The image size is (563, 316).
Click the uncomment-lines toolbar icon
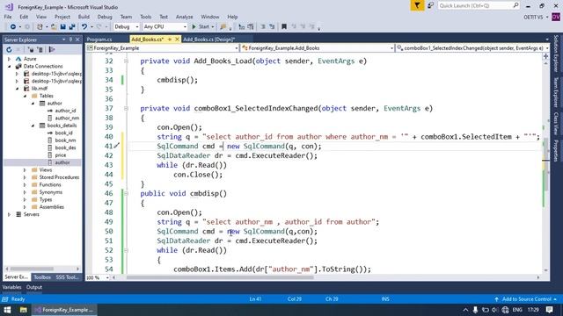pyautogui.click(x=272, y=27)
